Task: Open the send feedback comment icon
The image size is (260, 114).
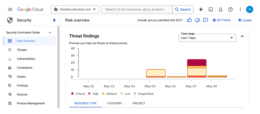Action: 206,20
